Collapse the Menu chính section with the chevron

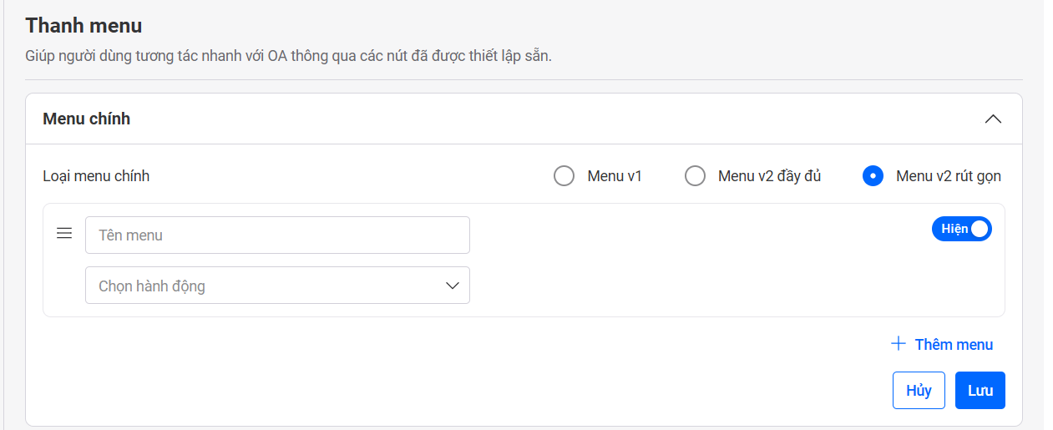[x=993, y=119]
